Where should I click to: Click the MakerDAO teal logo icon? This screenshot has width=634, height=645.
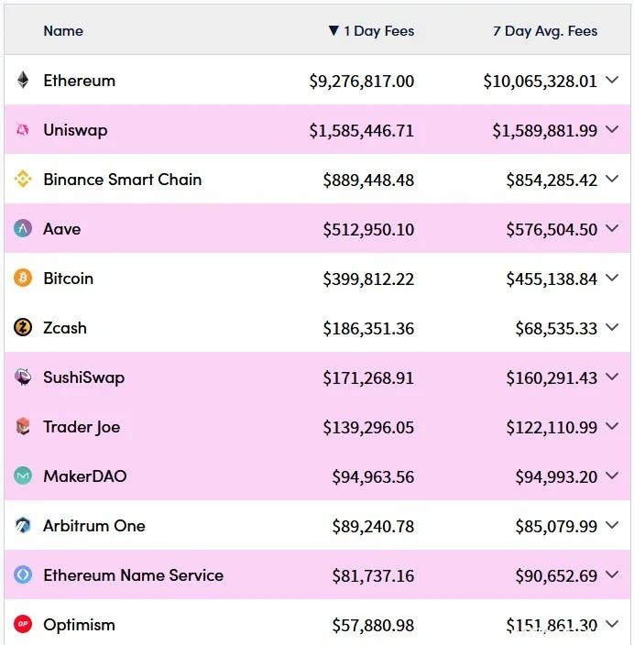click(23, 476)
